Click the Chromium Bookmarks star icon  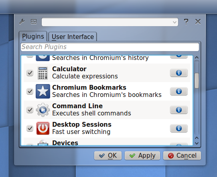[43, 91]
